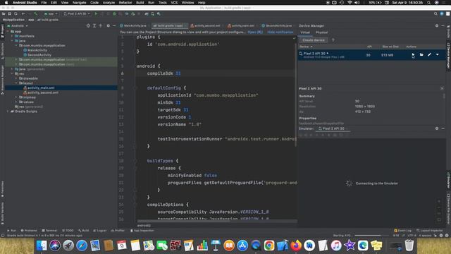
Task: Click Collapse All icon in Project panel
Action: tap(100, 25)
